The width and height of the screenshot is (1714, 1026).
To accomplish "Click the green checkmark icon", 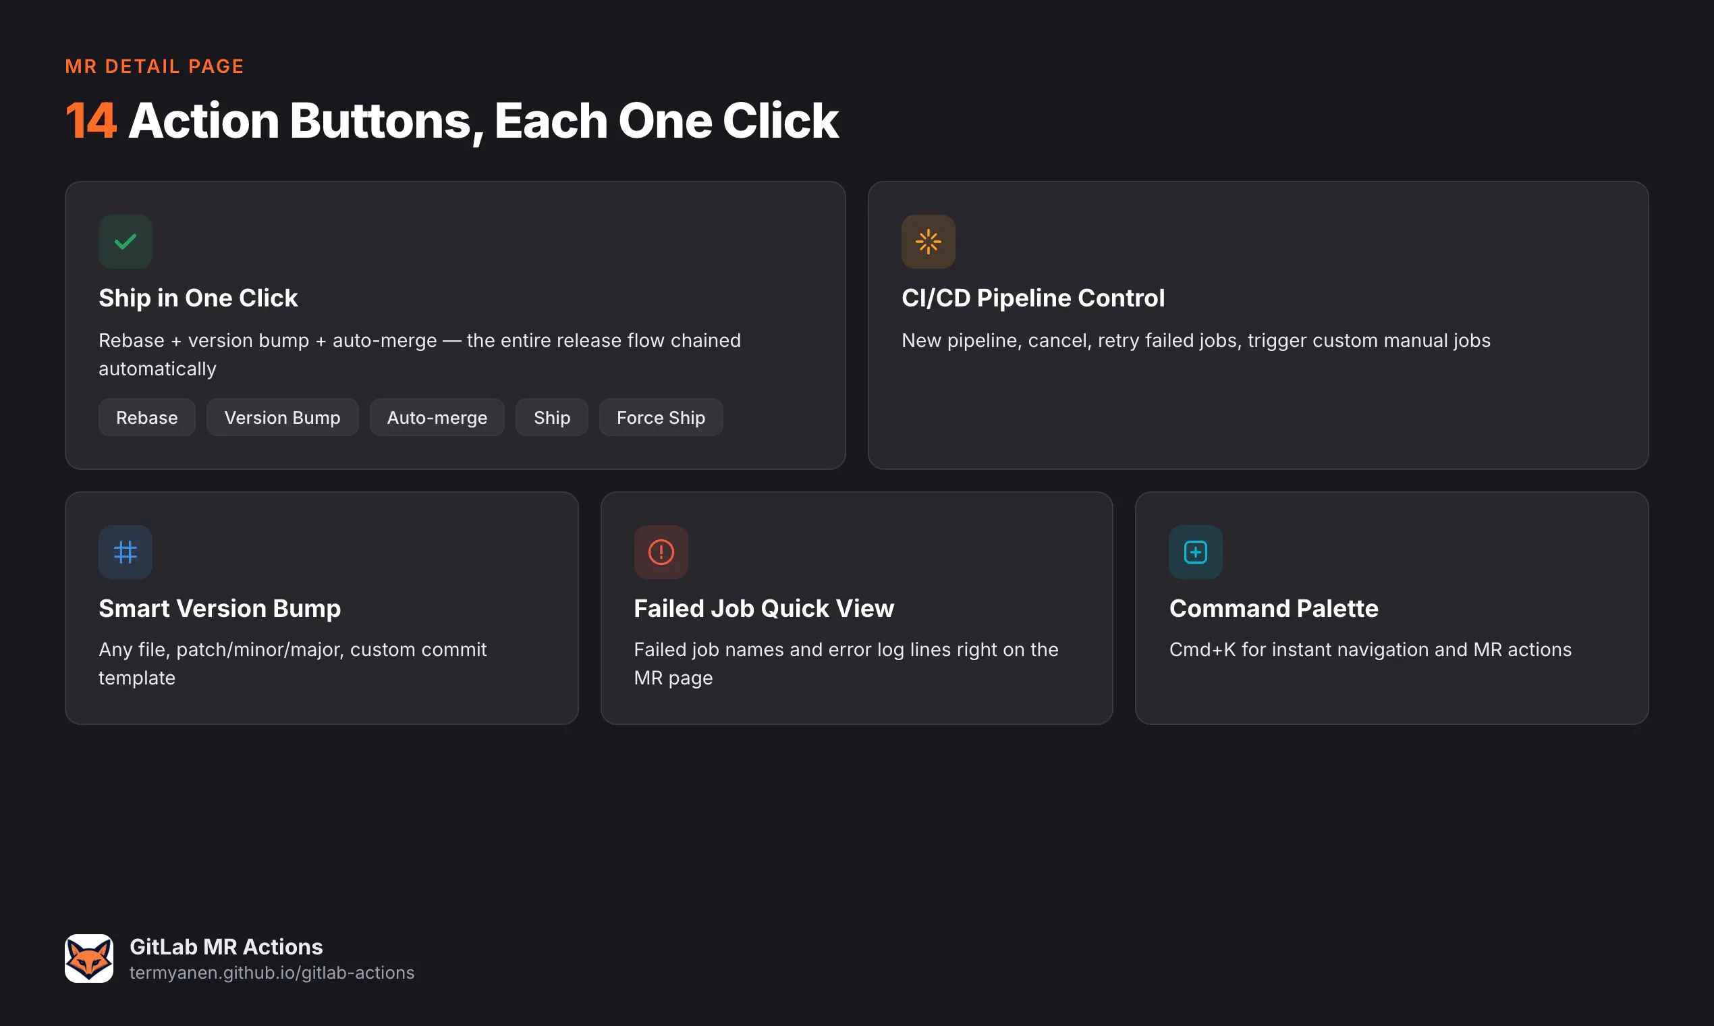I will [x=125, y=241].
